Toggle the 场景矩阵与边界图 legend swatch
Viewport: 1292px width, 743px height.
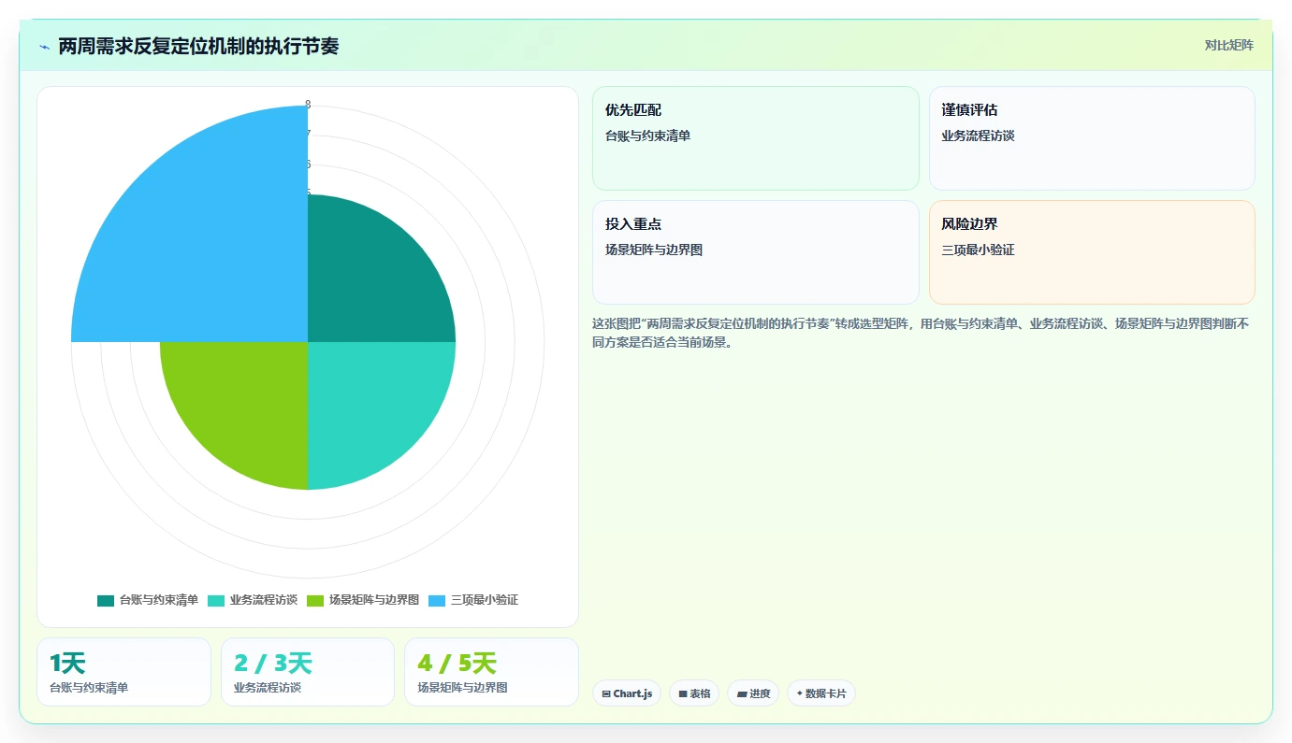pyautogui.click(x=315, y=600)
